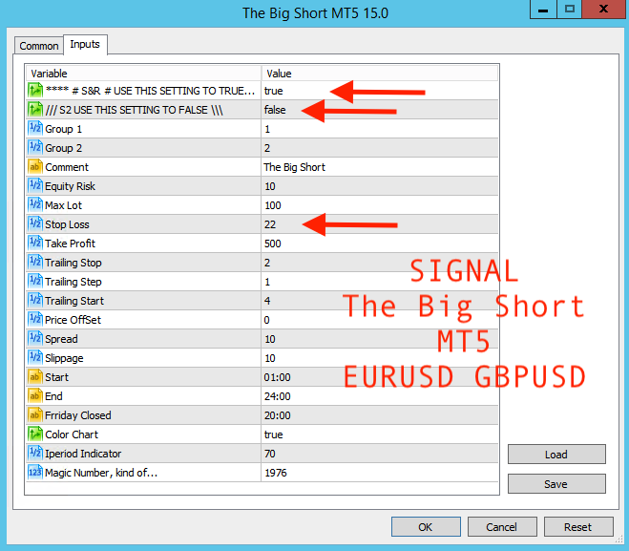Click the number icon next to Group 2
The image size is (629, 551).
click(x=35, y=148)
